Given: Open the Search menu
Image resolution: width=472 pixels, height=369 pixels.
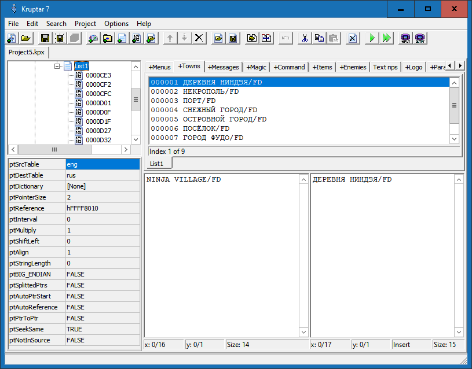Looking at the screenshot, I should 56,24.
